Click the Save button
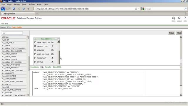The image size is (188, 106). click(x=172, y=33)
